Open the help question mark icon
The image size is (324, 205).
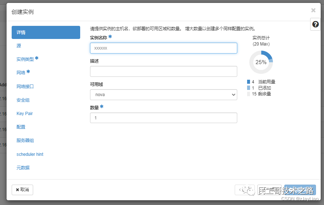(x=315, y=24)
